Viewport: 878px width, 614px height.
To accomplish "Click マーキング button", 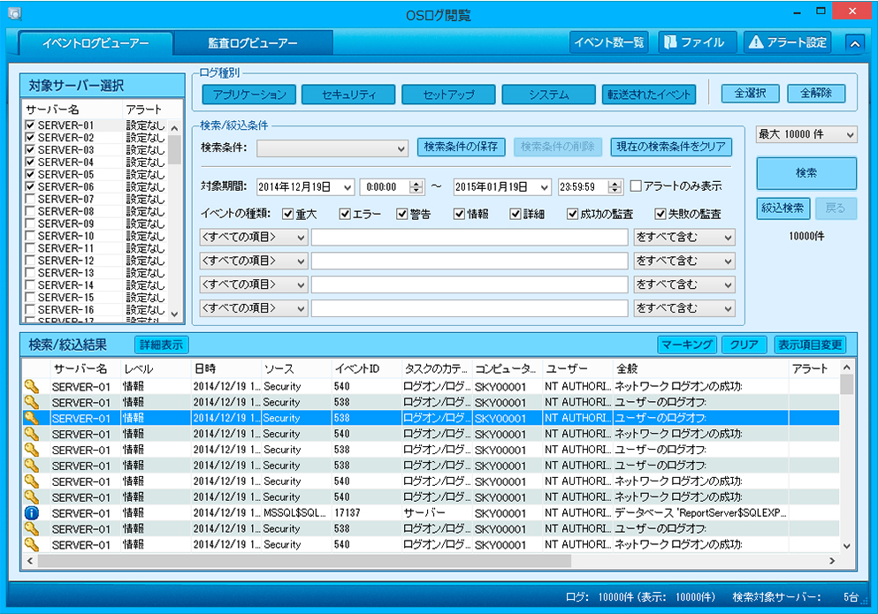I will tap(687, 345).
